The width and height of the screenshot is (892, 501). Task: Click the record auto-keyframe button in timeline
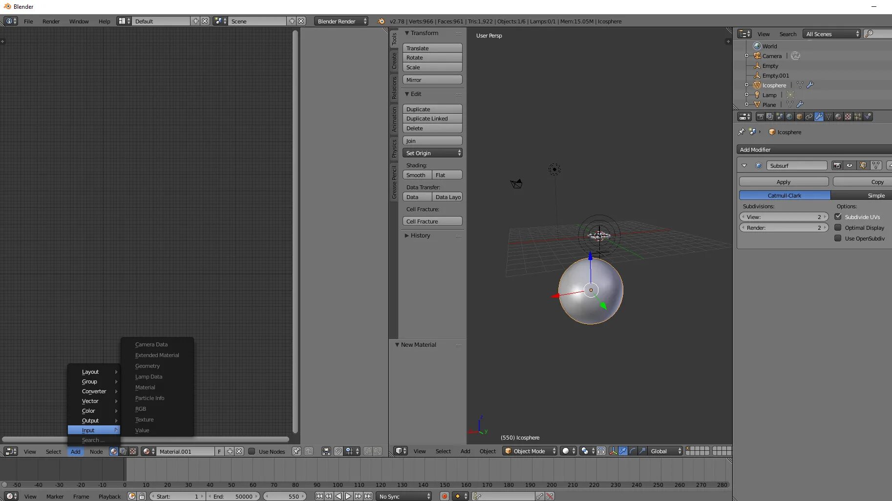pos(444,496)
